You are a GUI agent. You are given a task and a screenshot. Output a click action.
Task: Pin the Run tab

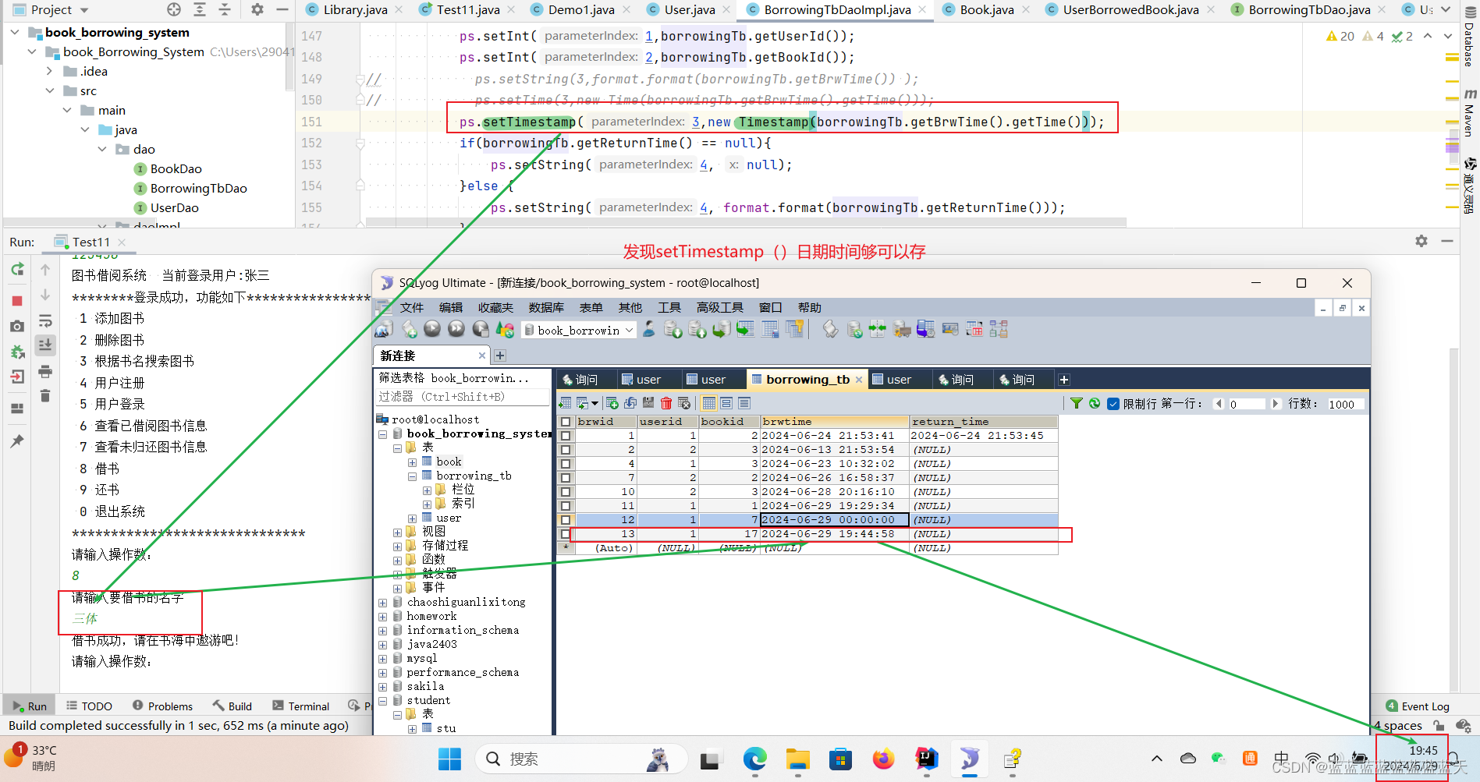coord(17,441)
